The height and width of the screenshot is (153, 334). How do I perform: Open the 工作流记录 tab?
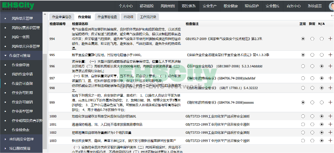click(x=148, y=17)
